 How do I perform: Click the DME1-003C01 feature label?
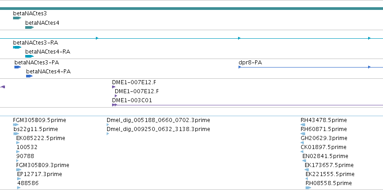(x=132, y=100)
